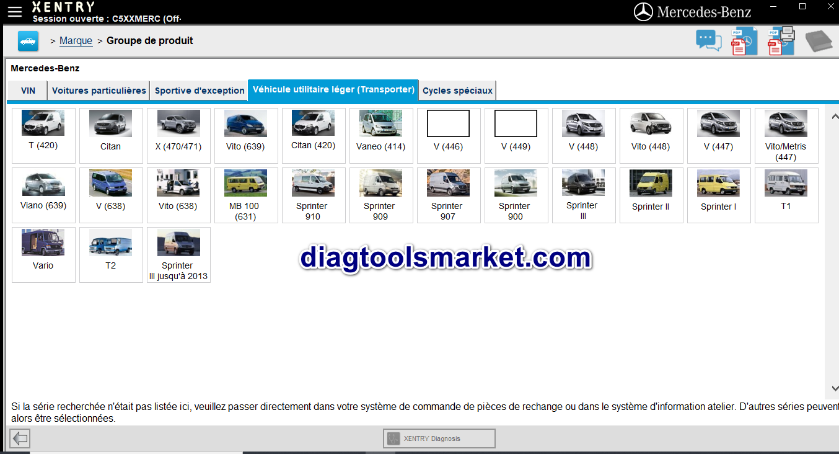
Task: Switch to the VIN tab
Action: pyautogui.click(x=28, y=91)
